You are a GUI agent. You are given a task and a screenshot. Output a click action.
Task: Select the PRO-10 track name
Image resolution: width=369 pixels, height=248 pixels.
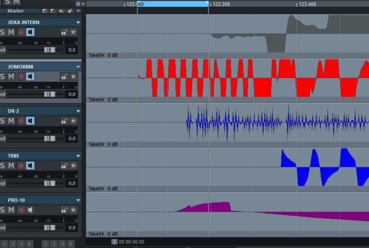pyautogui.click(x=16, y=200)
